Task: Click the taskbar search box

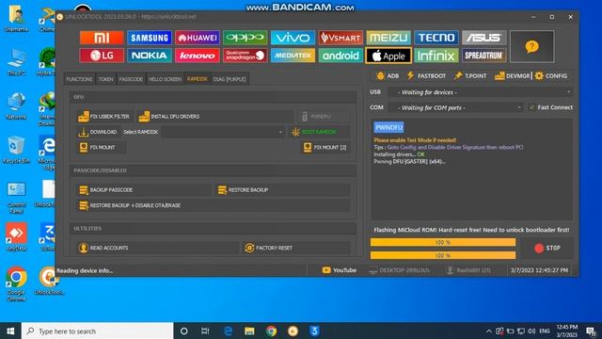Action: (x=98, y=331)
